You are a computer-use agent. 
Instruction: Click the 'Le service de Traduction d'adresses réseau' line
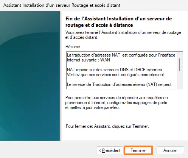119,84
